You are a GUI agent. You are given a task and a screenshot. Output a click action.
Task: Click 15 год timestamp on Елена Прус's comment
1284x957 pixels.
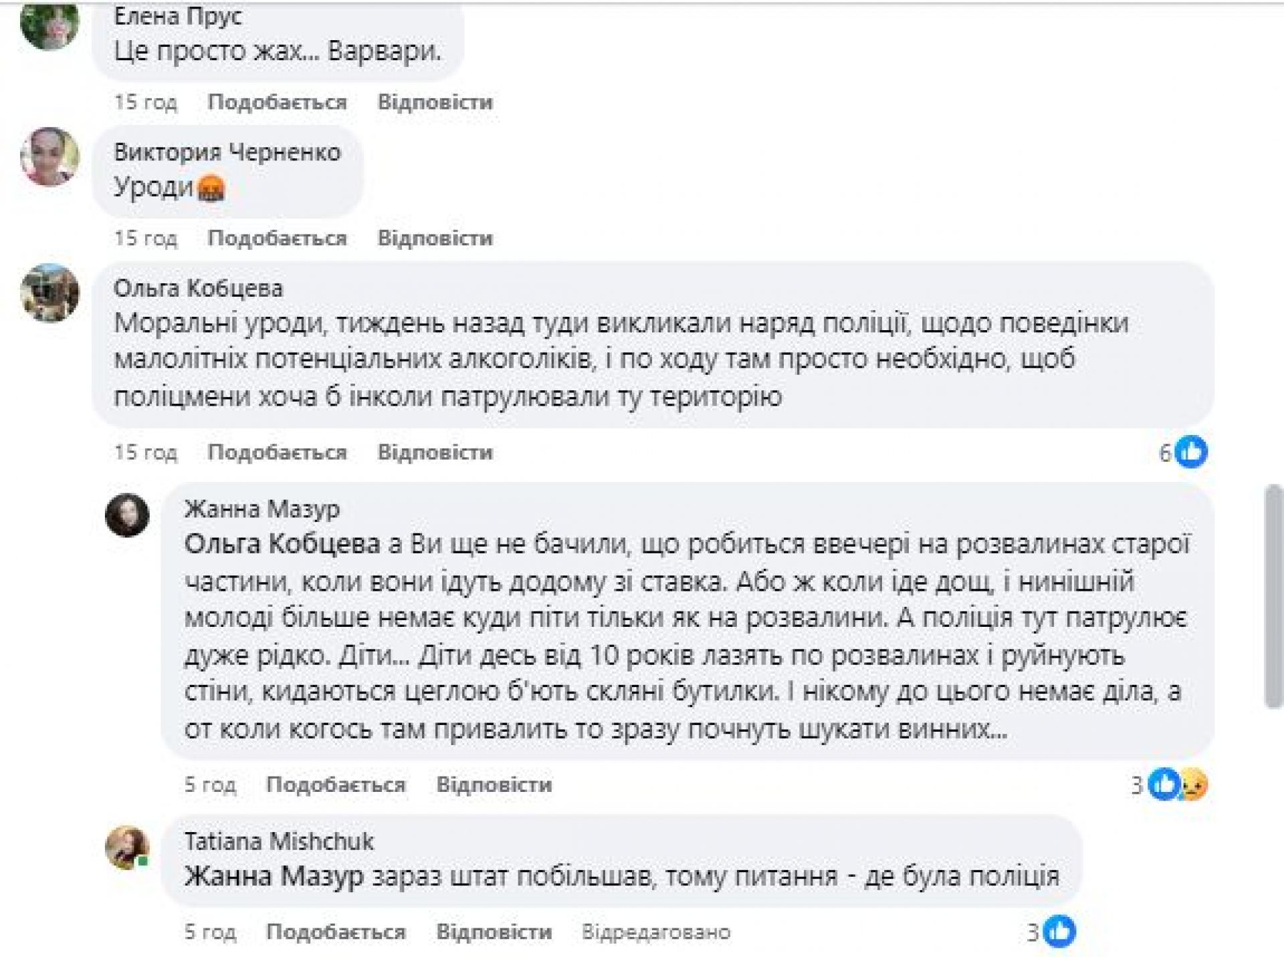click(145, 102)
